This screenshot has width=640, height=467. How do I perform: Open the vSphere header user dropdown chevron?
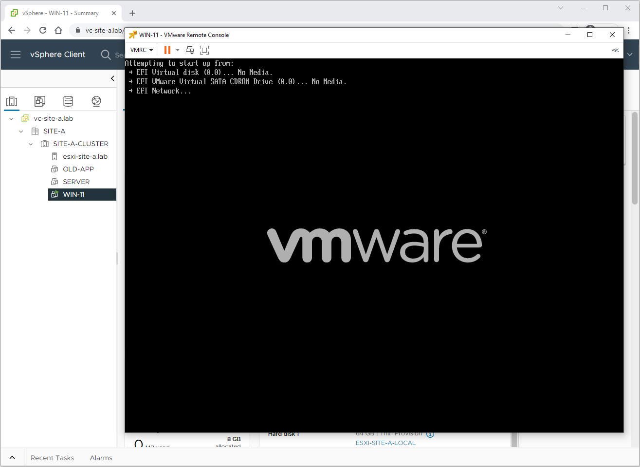click(630, 55)
